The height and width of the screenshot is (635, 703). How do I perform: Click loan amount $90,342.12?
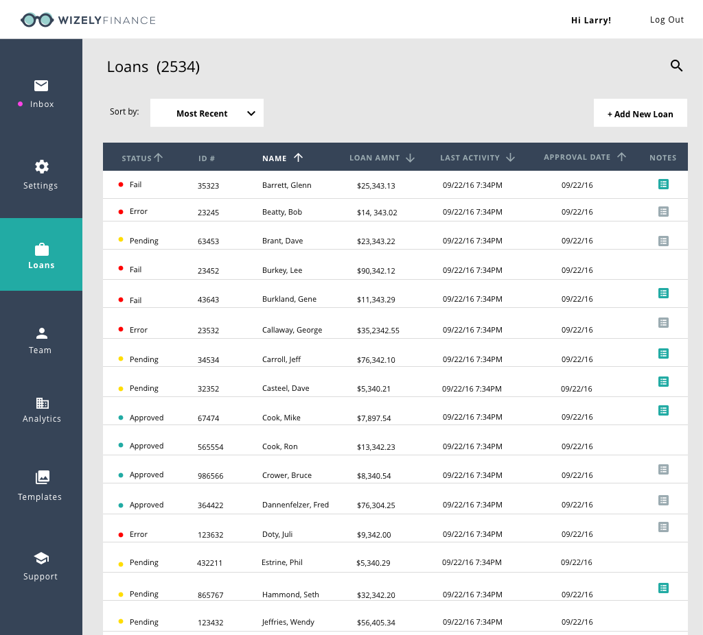pos(376,271)
